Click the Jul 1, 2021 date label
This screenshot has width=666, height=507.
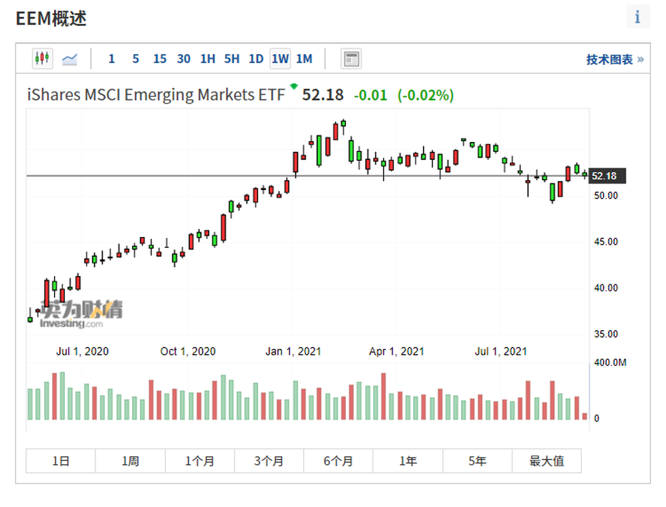pos(501,351)
